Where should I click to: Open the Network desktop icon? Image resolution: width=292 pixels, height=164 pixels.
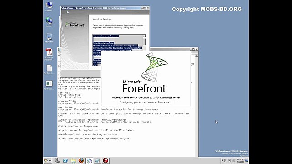click(49, 22)
